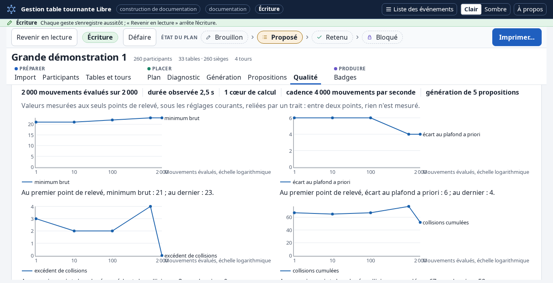Click génération de 5 propositions stat
Screen dimensions: 553x283
point(472,92)
